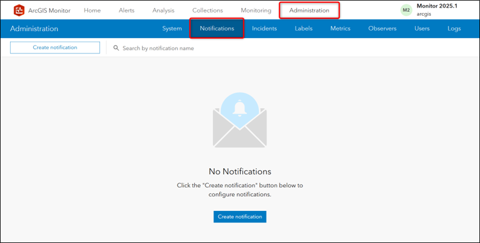Click the Administration section heading
The height and width of the screenshot is (243, 480).
coord(34,29)
